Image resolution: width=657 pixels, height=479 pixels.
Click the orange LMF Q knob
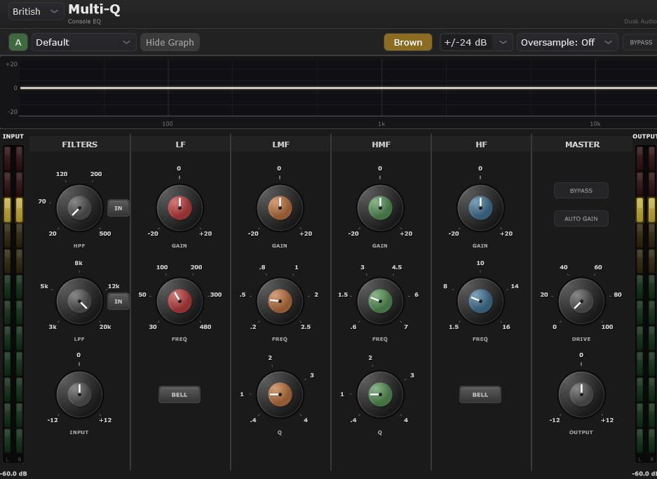pos(280,394)
